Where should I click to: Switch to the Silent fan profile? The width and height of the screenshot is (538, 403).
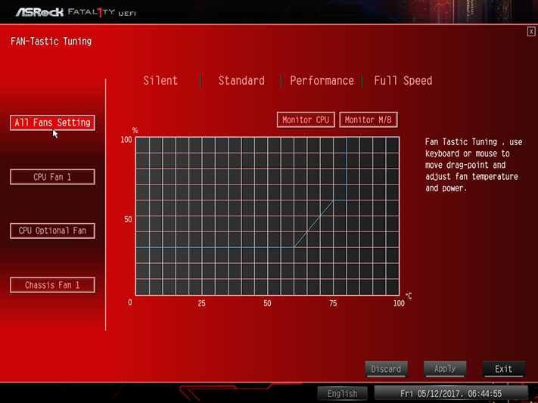point(160,81)
